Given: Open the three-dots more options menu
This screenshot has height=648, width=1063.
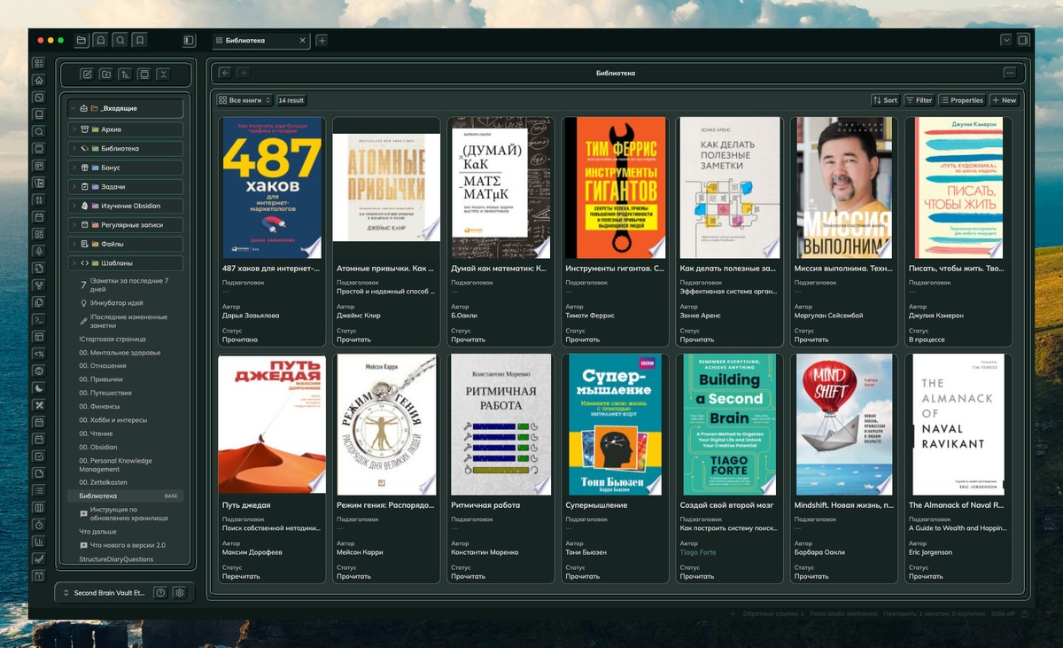Looking at the screenshot, I should pos(1009,73).
